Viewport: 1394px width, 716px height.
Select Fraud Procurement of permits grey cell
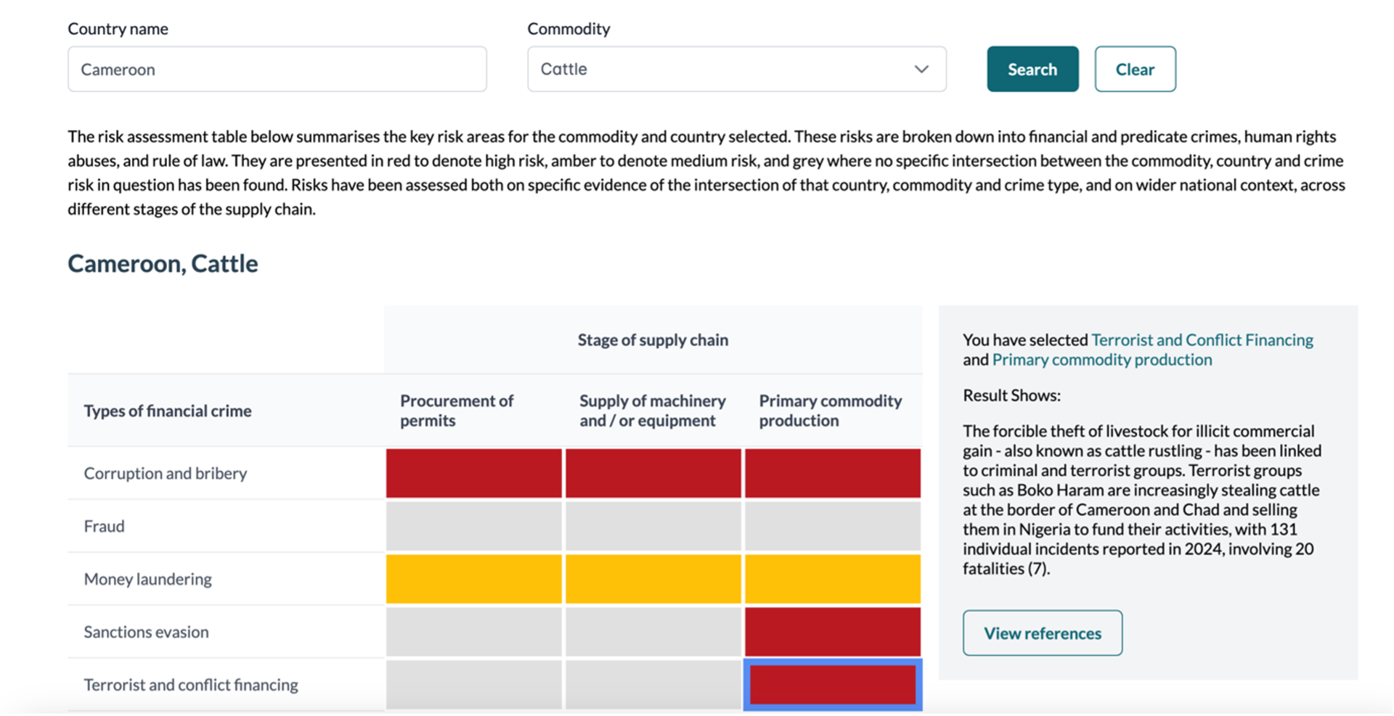pyautogui.click(x=474, y=526)
